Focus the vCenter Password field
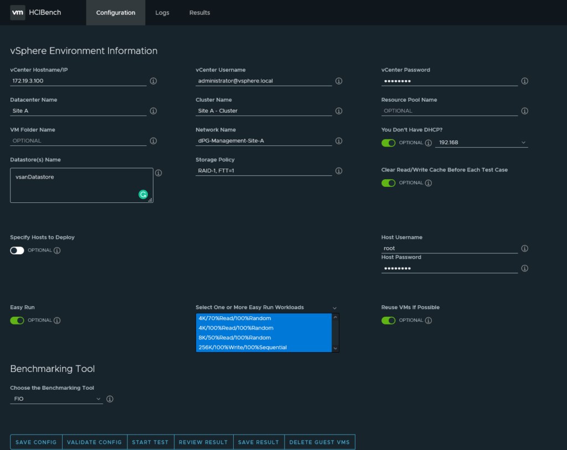Viewport: 567px width, 450px height. click(x=450, y=81)
